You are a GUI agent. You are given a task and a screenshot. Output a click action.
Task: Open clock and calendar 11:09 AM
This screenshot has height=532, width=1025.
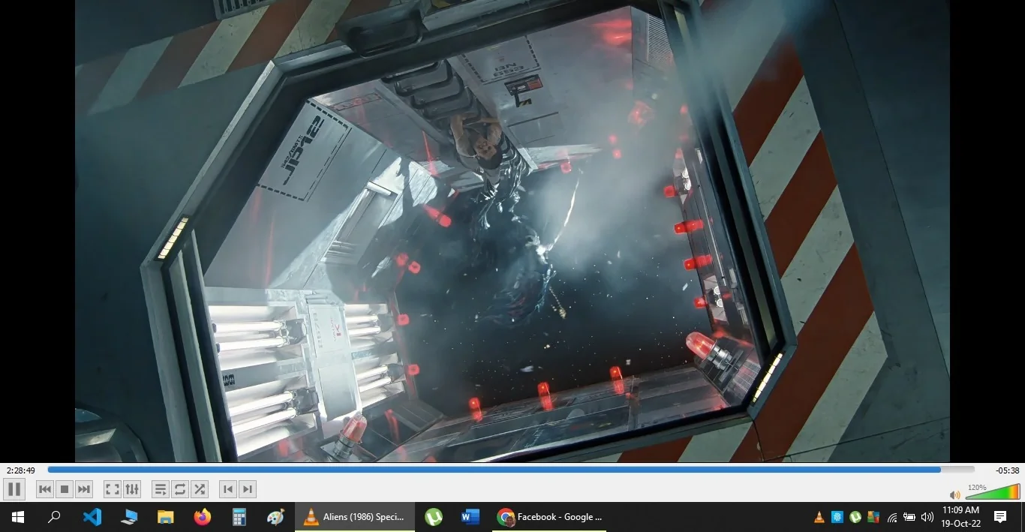961,517
